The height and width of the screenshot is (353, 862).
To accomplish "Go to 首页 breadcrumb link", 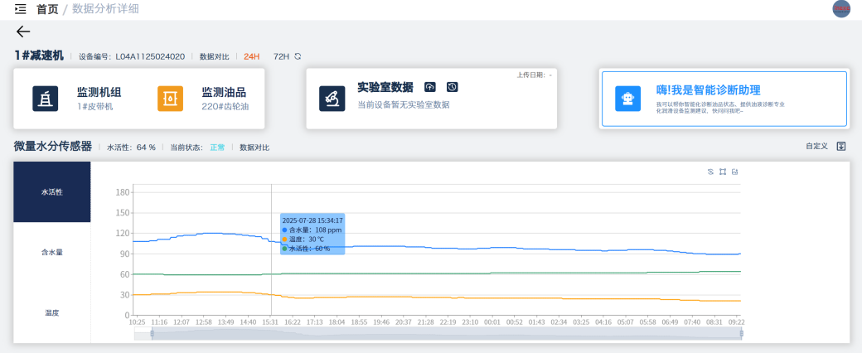I will (x=47, y=9).
